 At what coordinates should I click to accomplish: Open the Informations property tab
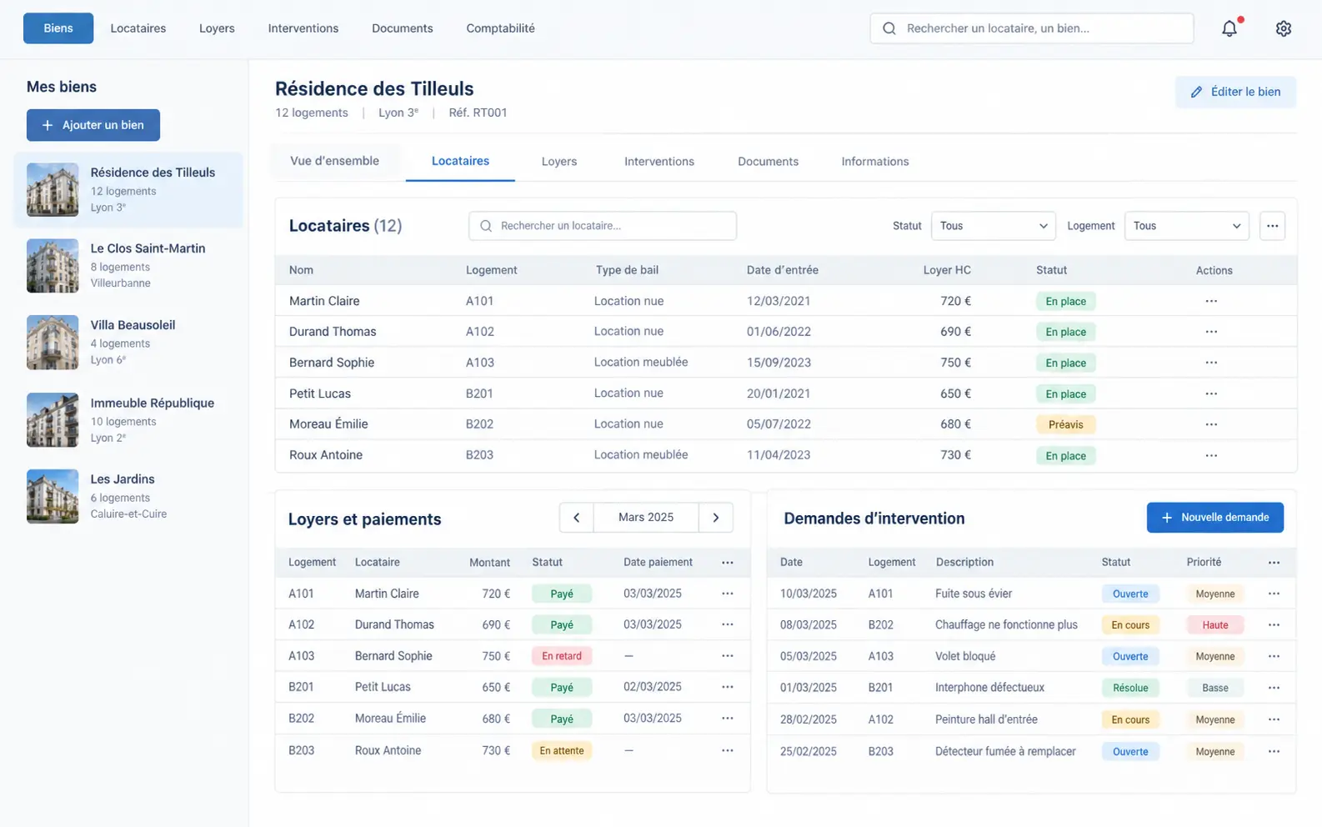coord(875,162)
